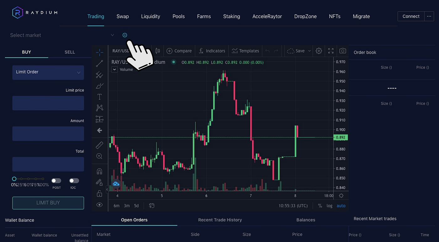Collapse the Volume indicator legend

coord(114,70)
